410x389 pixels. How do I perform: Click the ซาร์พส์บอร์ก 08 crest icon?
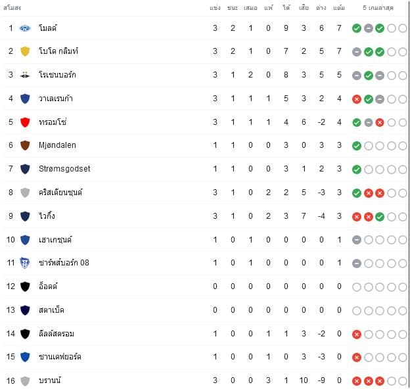[x=25, y=263]
